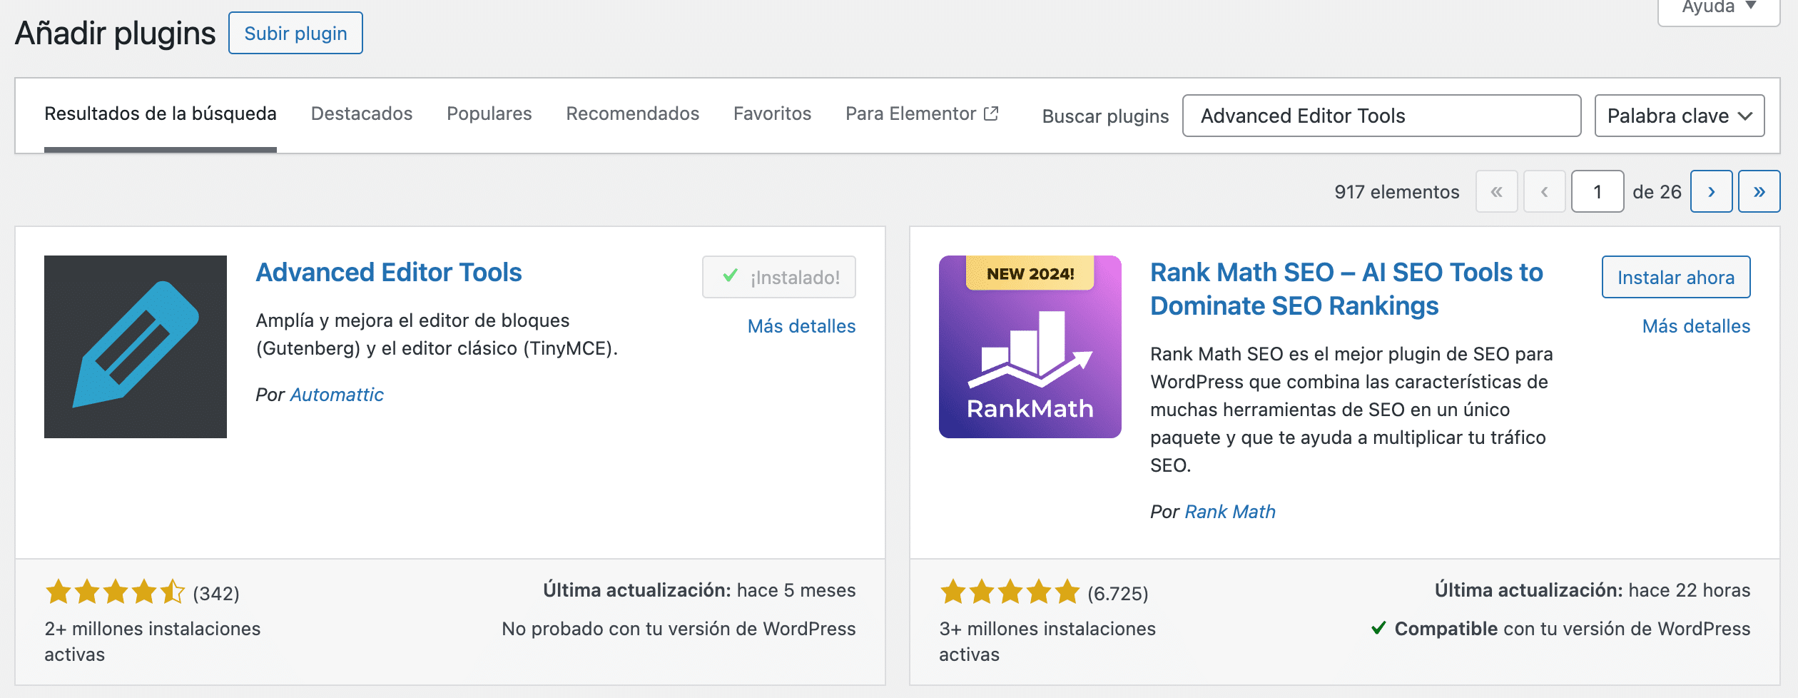Jump to last page of results

click(1759, 191)
